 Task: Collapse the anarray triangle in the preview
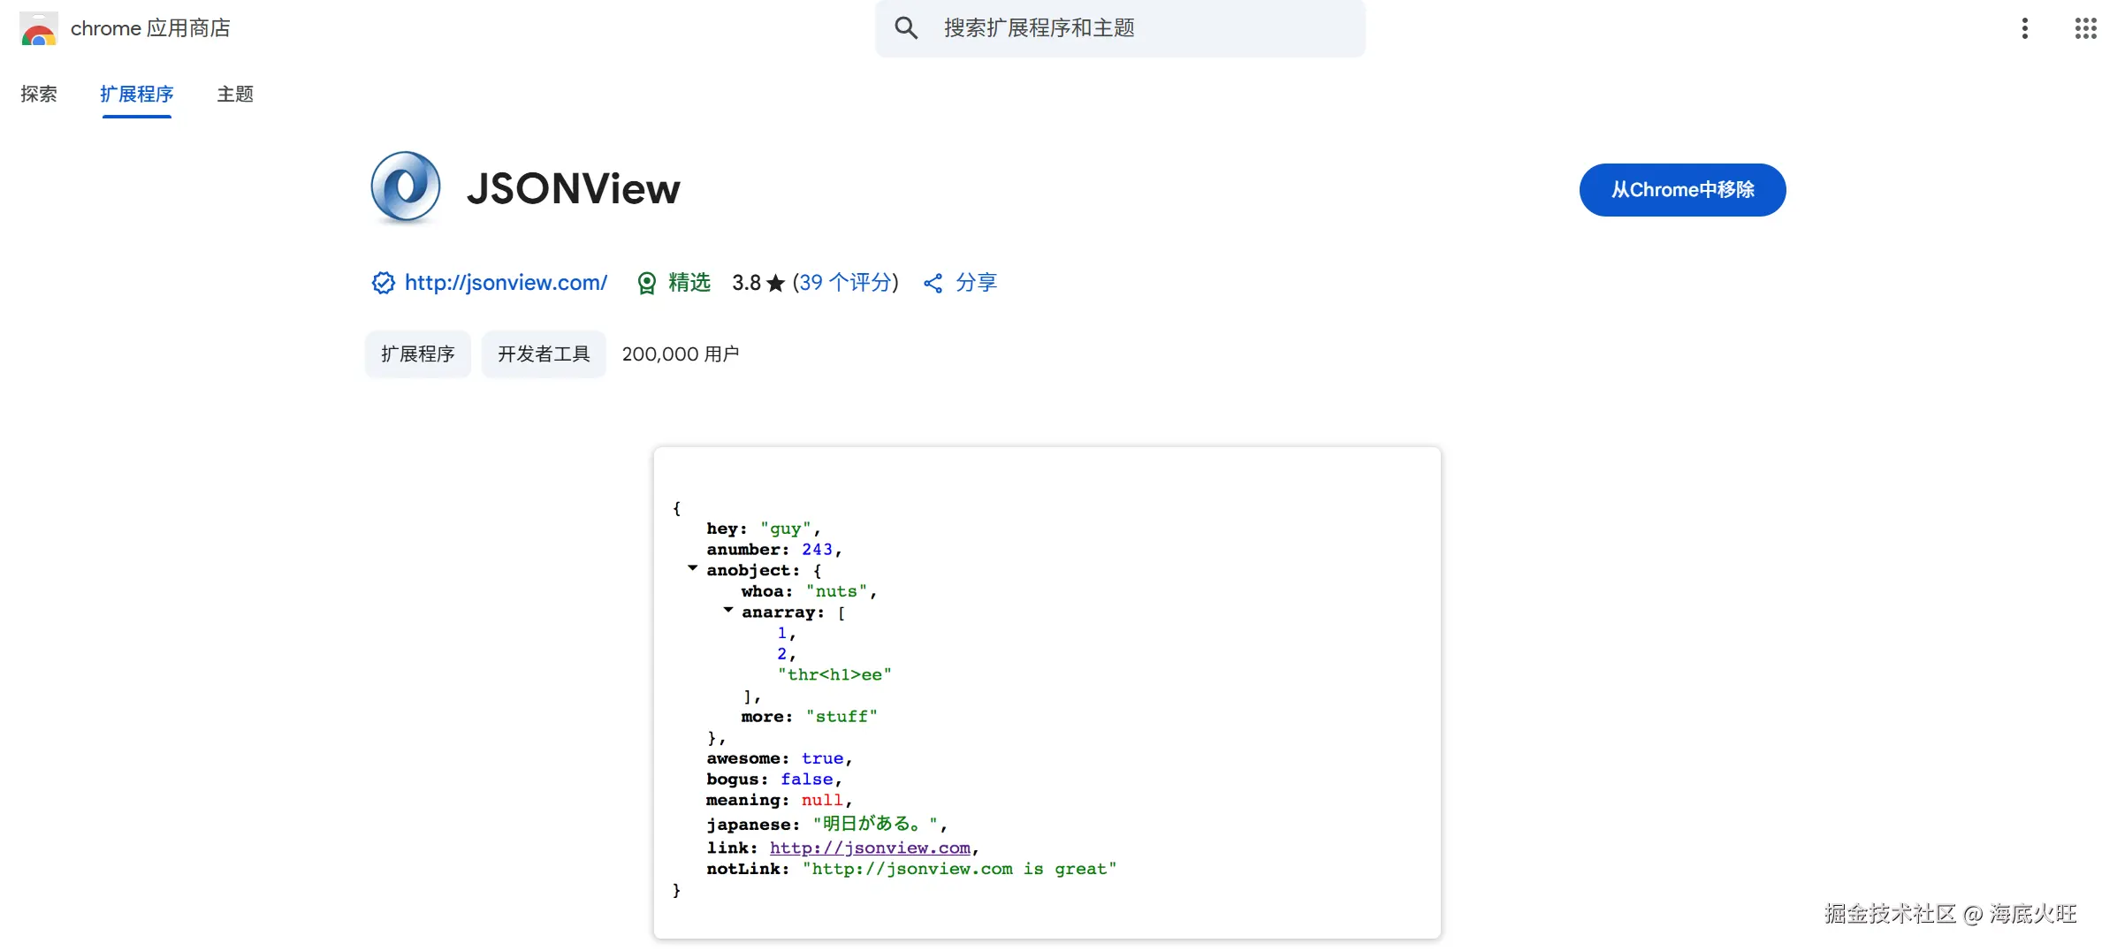[x=728, y=610]
